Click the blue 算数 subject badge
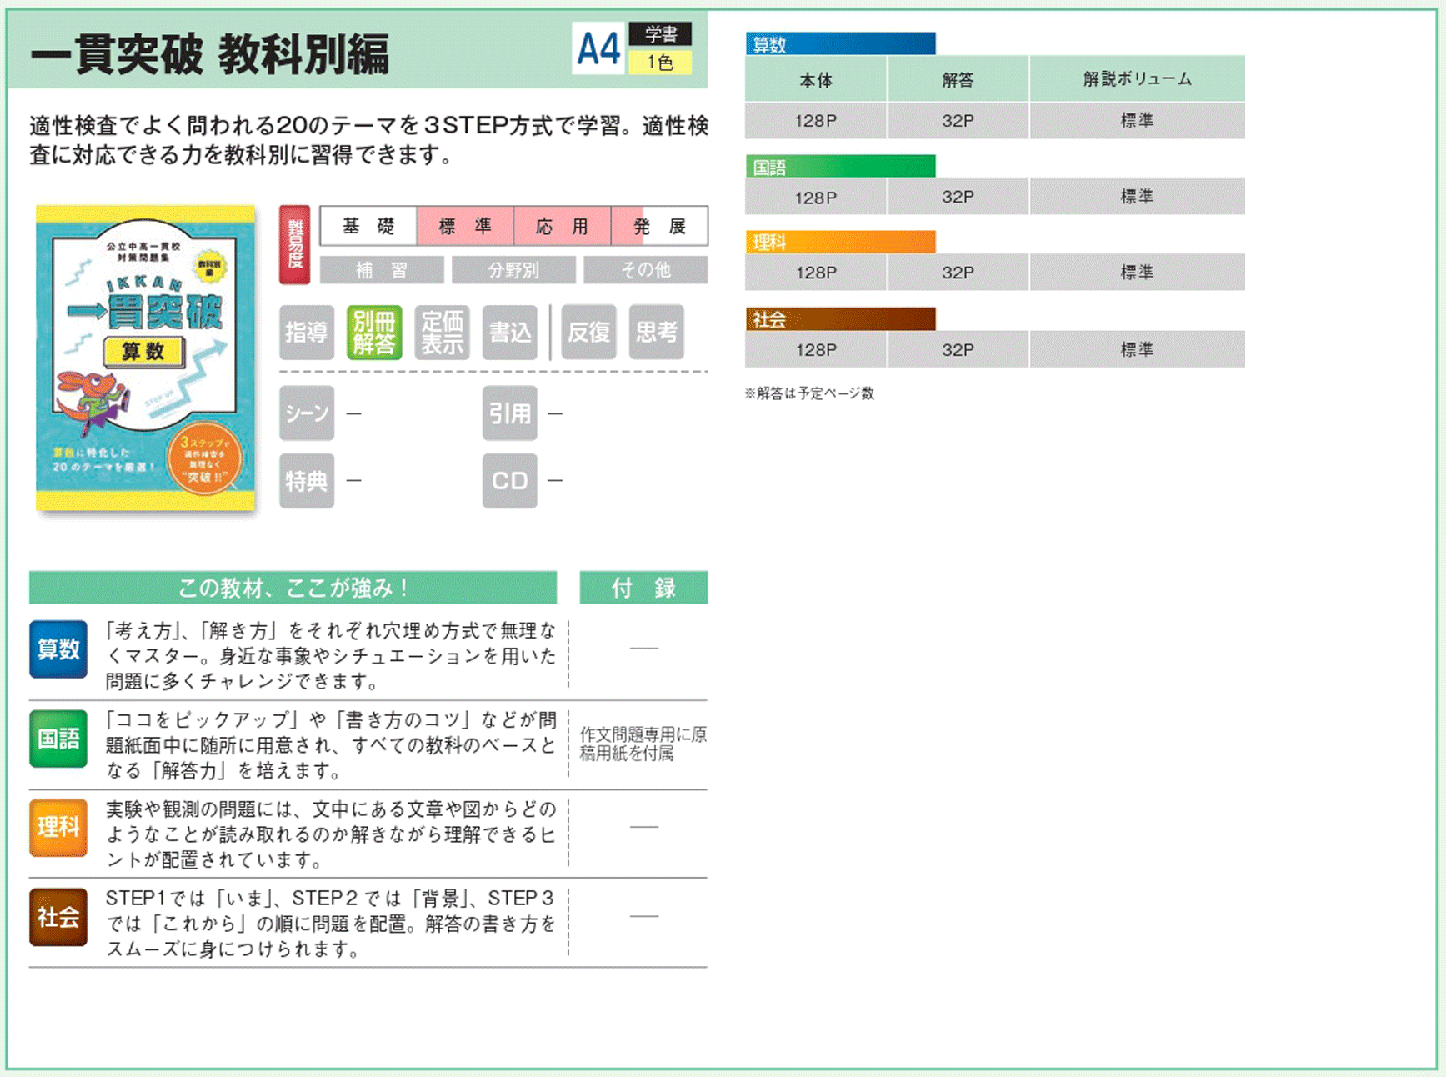Screen dimensions: 1446x1077 (x=58, y=649)
